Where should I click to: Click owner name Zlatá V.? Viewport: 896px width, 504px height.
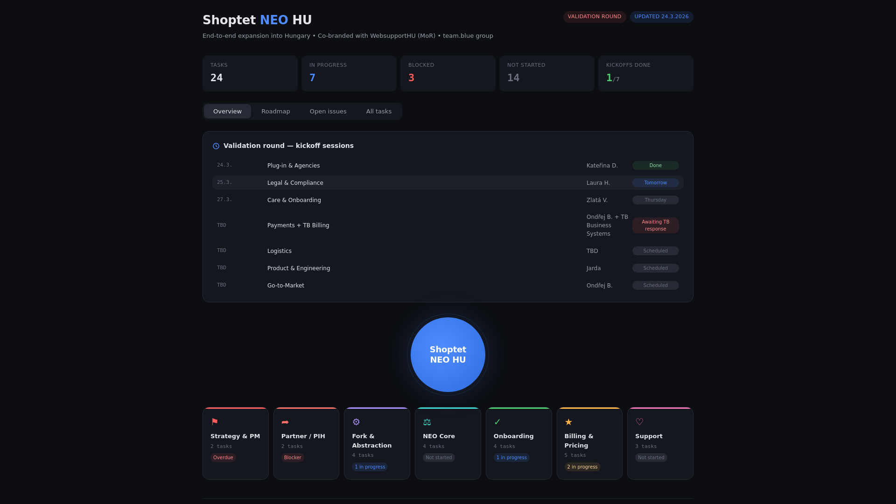coord(597,200)
